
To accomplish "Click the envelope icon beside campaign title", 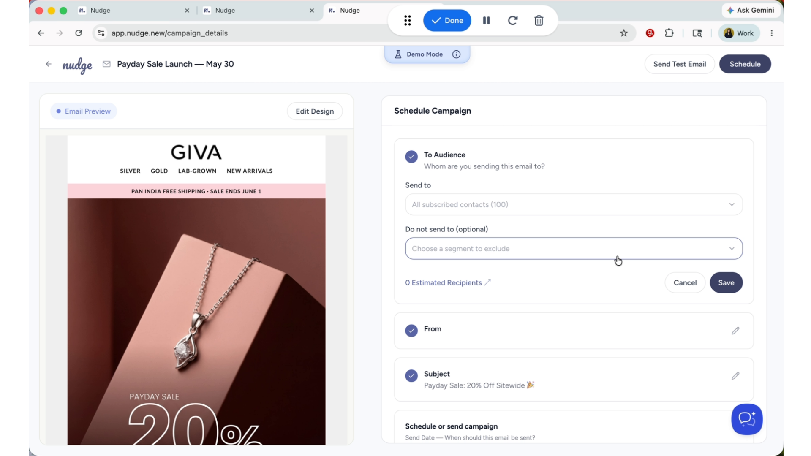I will [x=106, y=64].
